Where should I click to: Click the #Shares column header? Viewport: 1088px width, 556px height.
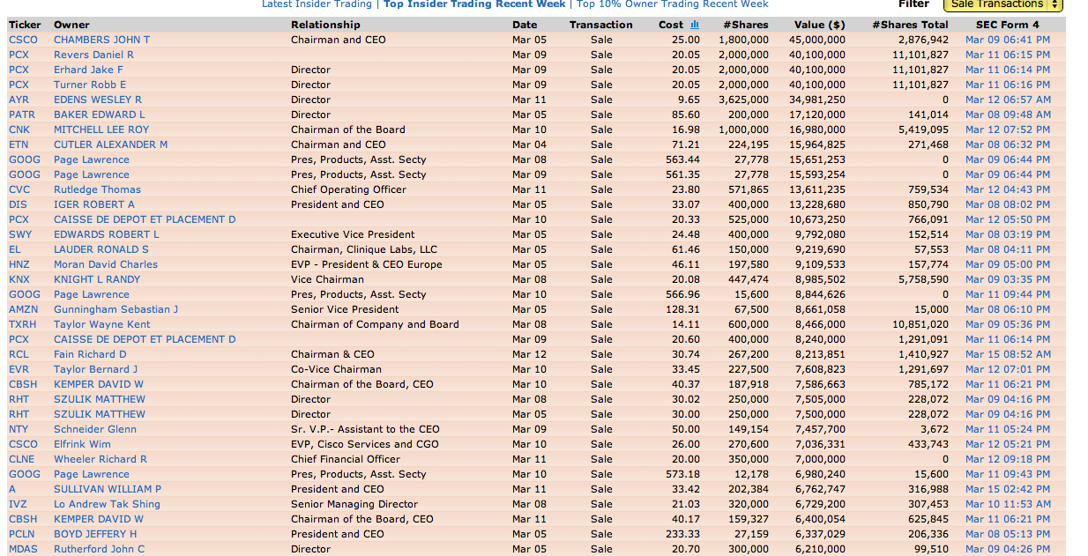pos(745,25)
